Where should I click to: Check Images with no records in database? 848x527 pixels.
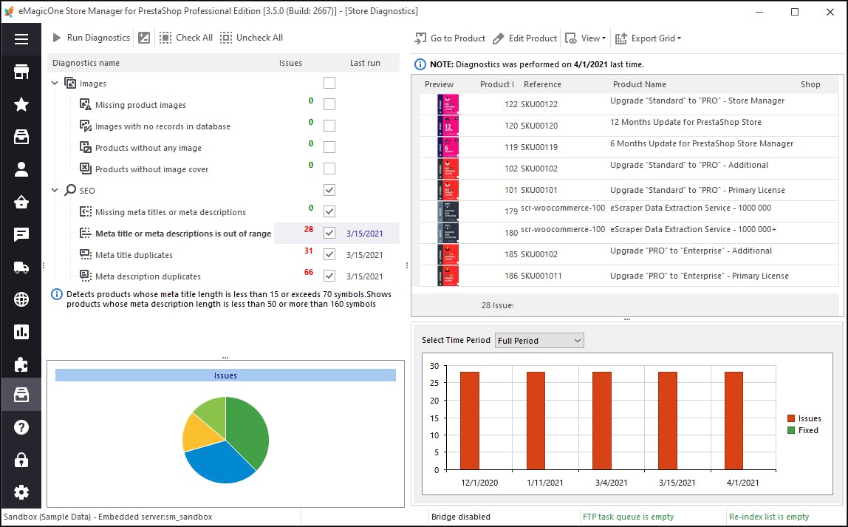(x=329, y=126)
